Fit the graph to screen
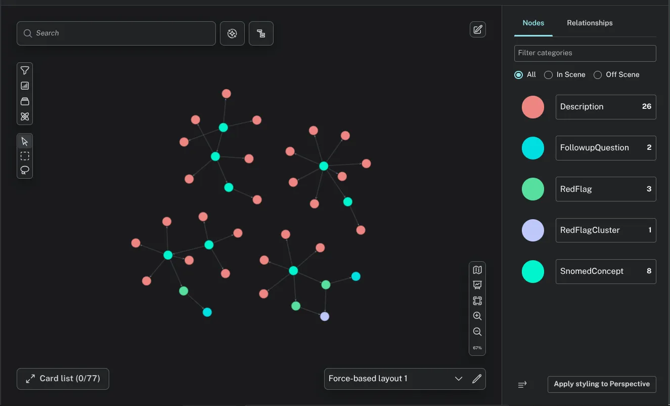 click(477, 301)
